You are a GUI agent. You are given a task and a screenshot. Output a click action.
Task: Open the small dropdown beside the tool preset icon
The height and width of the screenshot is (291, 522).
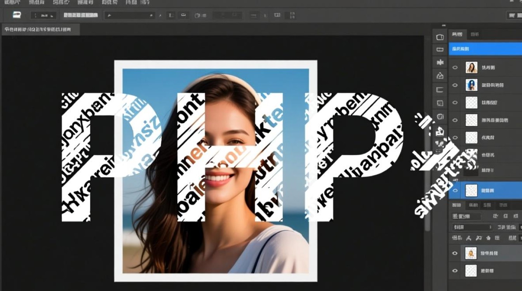coord(43,16)
